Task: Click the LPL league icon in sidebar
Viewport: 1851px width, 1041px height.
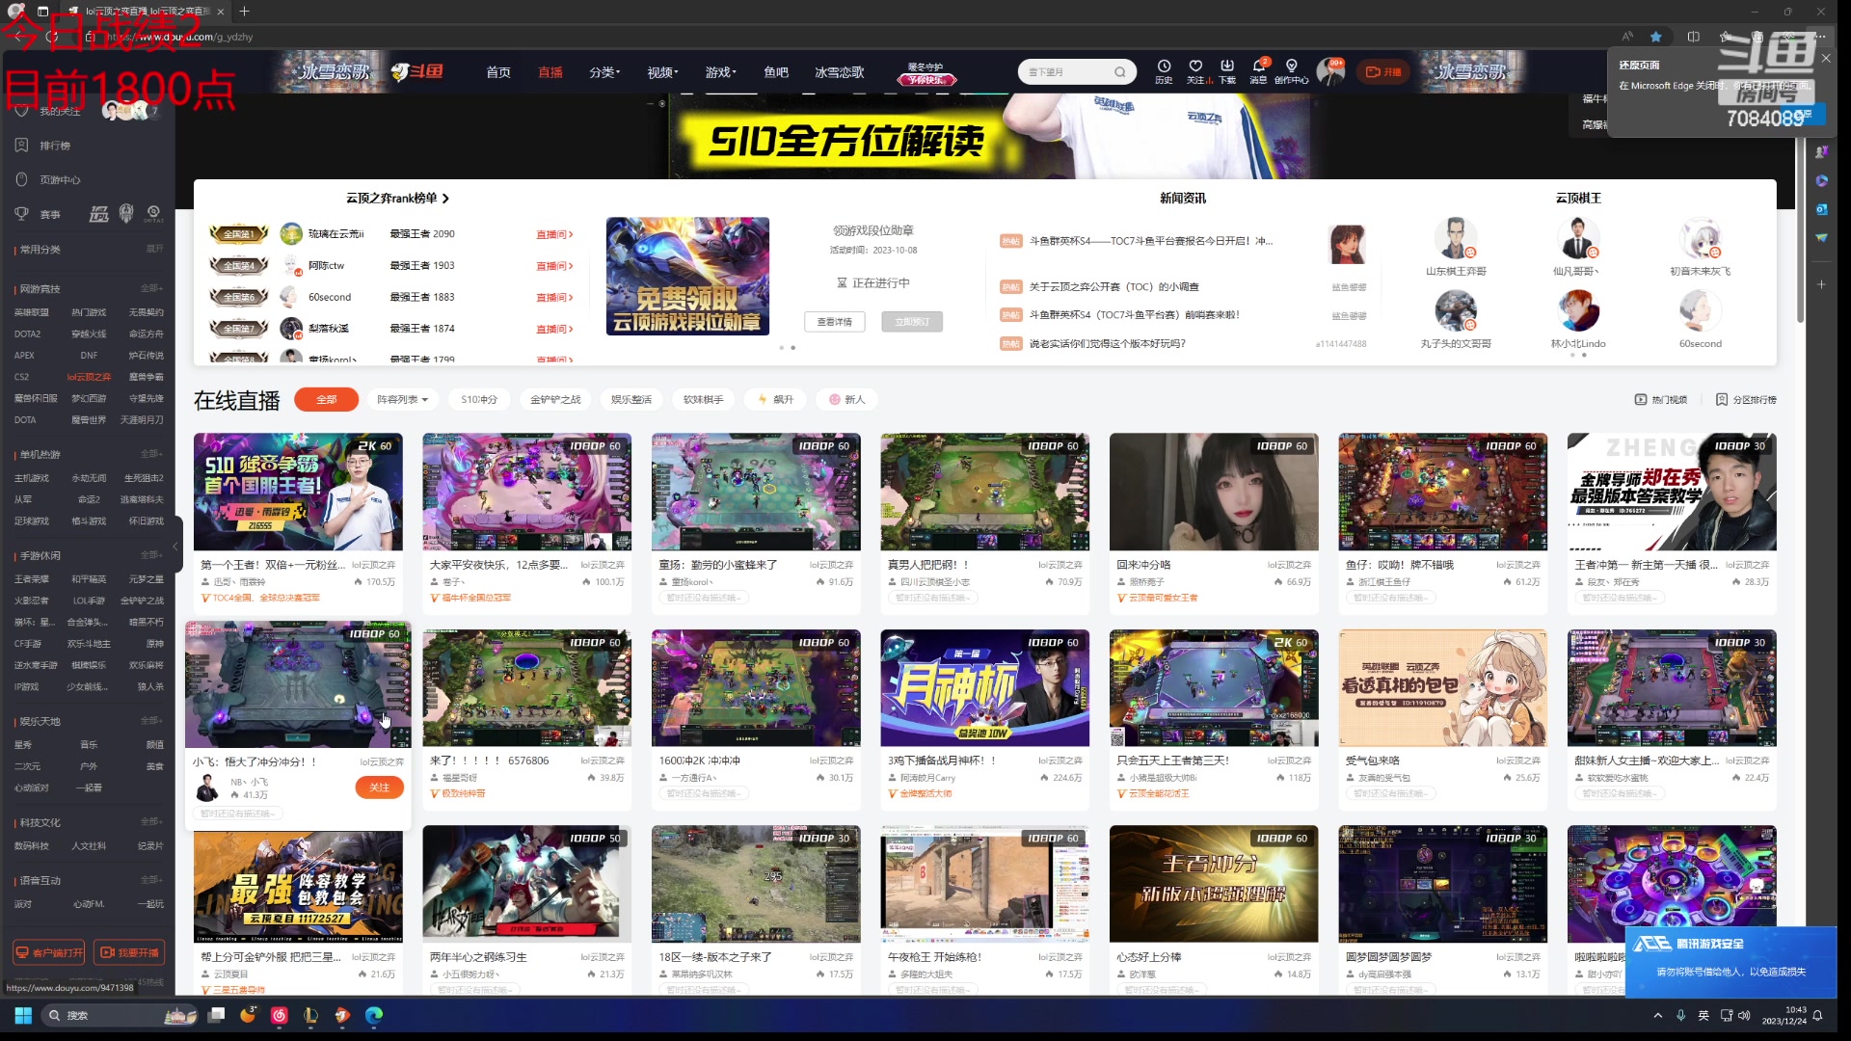Action: (98, 214)
